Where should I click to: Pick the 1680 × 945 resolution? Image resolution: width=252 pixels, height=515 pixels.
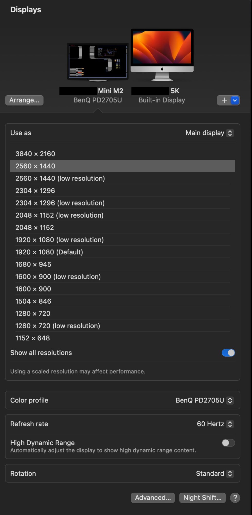coord(33,264)
